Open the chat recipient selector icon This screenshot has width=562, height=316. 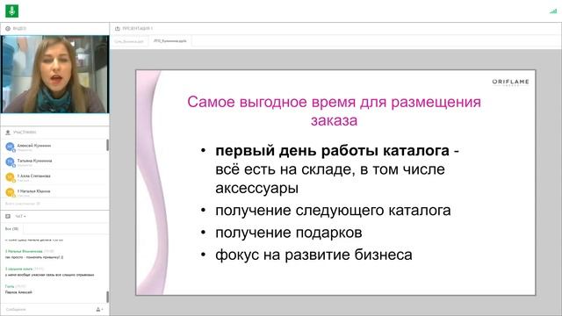click(99, 309)
